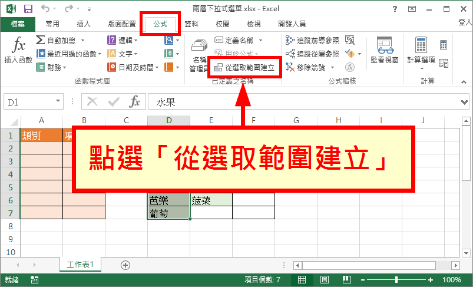The image size is (473, 287).
Task: Open the Name Box dropdown arrow
Action: pyautogui.click(x=58, y=101)
